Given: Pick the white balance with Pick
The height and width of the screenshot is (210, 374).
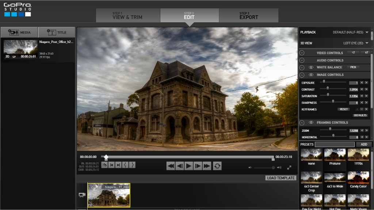Looking at the screenshot, I should coord(353,67).
